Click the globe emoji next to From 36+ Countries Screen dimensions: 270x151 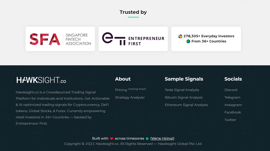click(188, 41)
